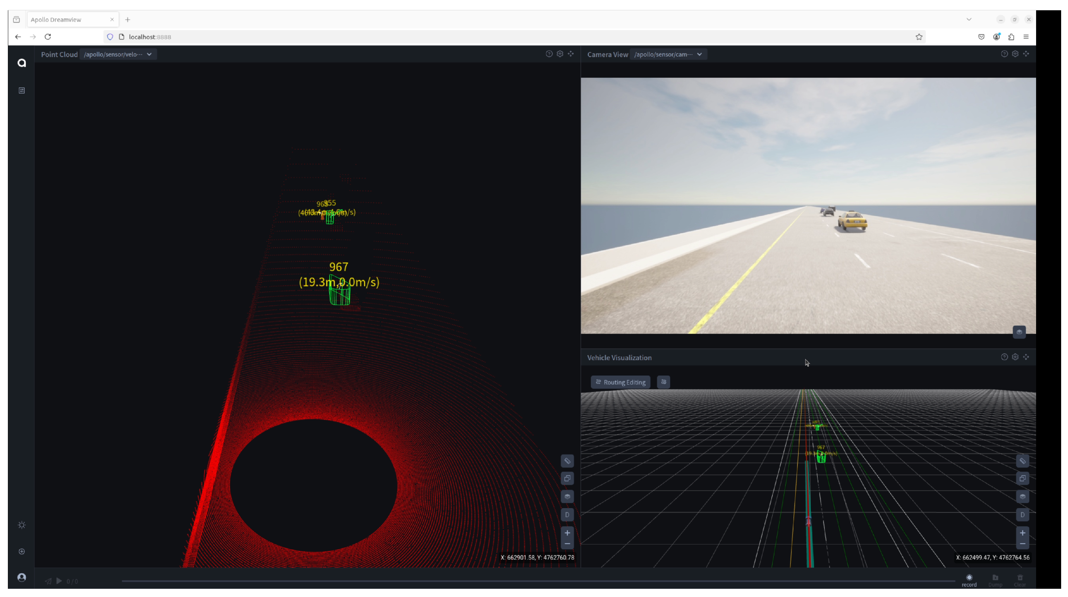The width and height of the screenshot is (1068, 597).
Task: Open Point Cloud channel dropdown
Action: click(x=118, y=54)
